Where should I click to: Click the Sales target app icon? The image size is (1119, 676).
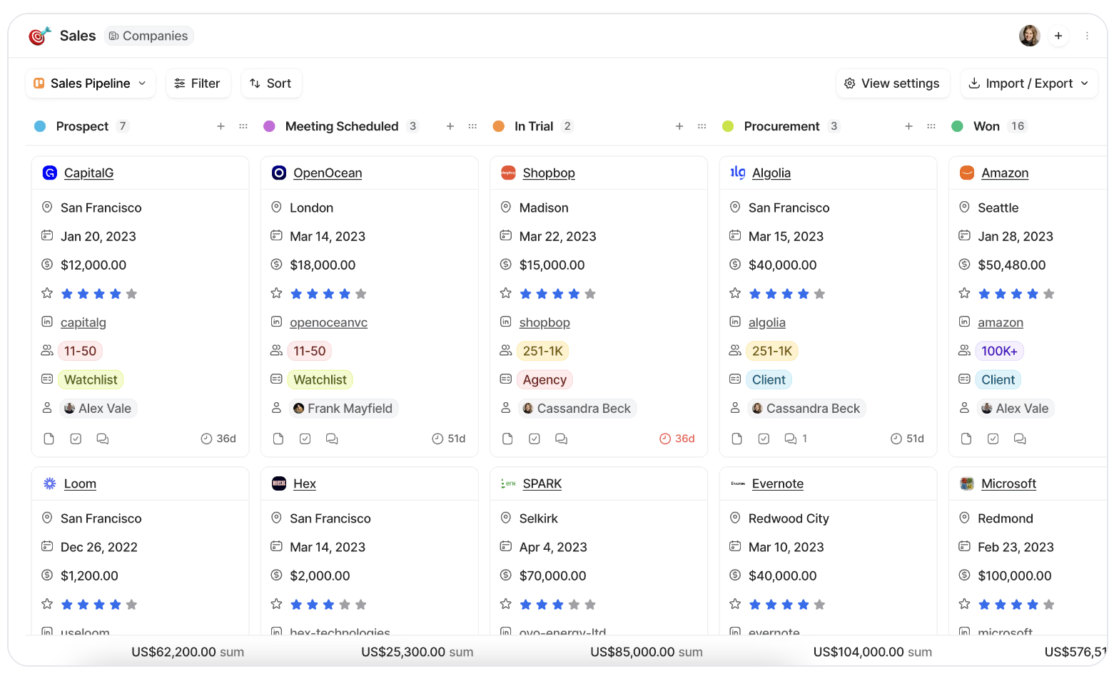(x=40, y=36)
